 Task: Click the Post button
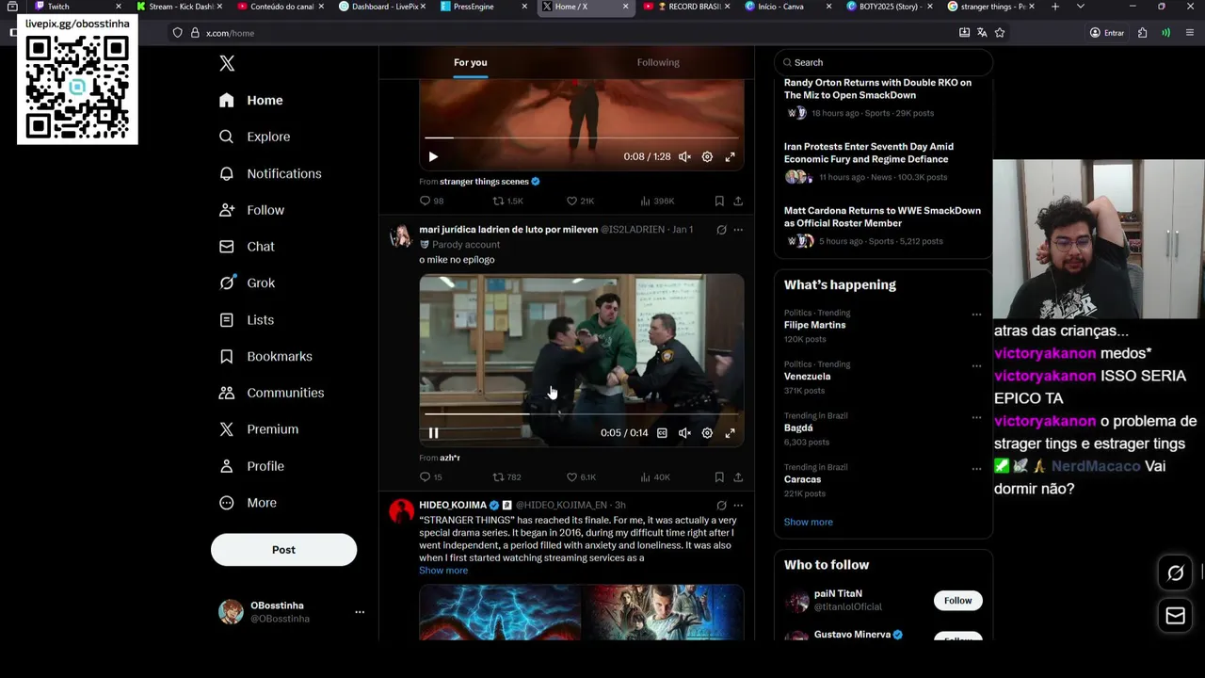pos(283,550)
